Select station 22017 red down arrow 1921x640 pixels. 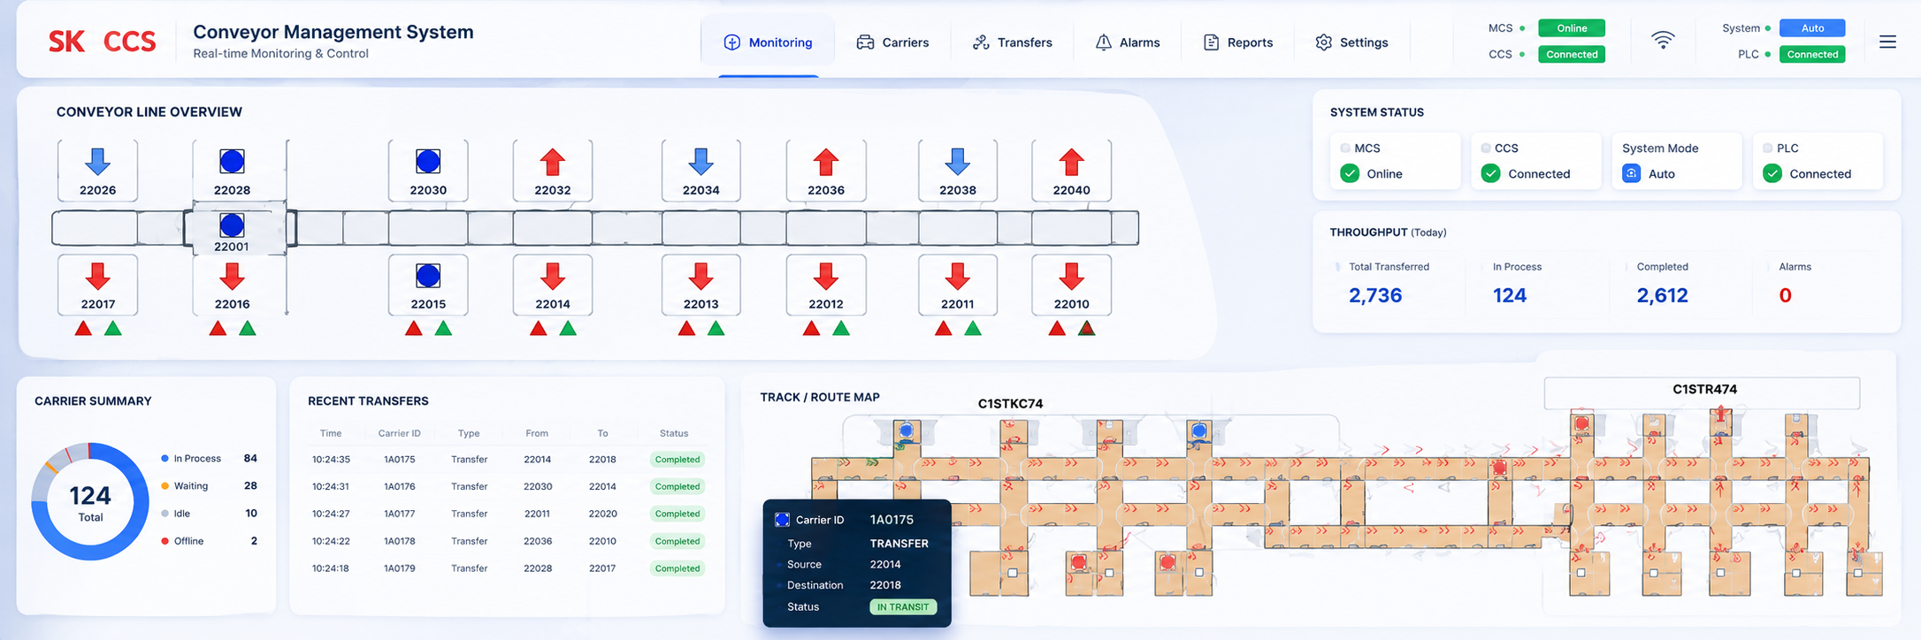click(97, 277)
